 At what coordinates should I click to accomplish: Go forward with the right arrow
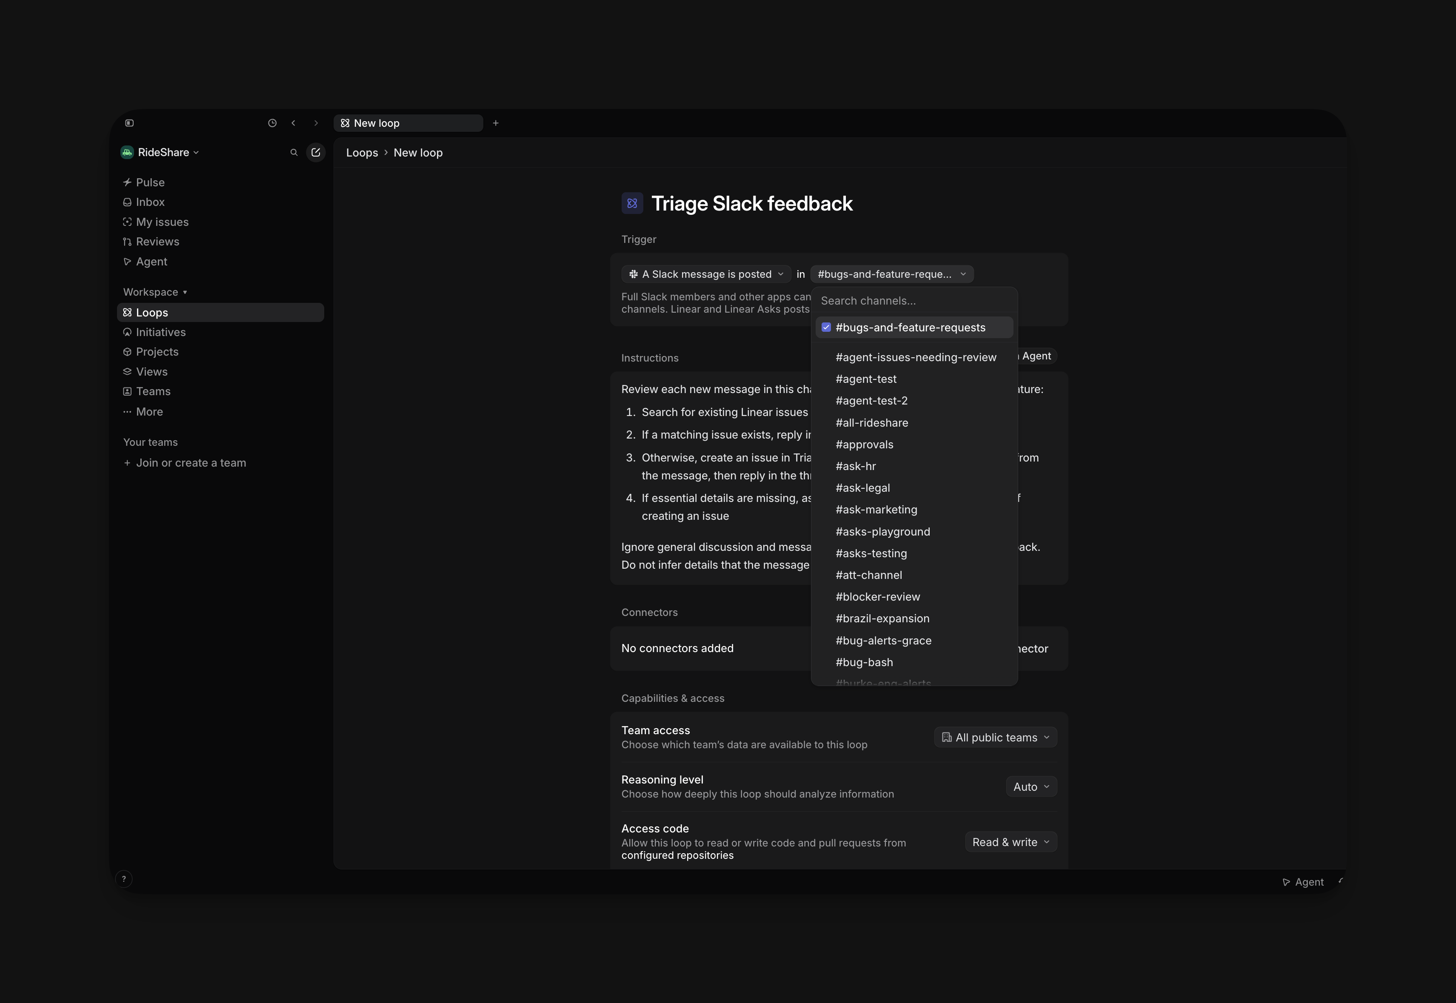pyautogui.click(x=316, y=123)
